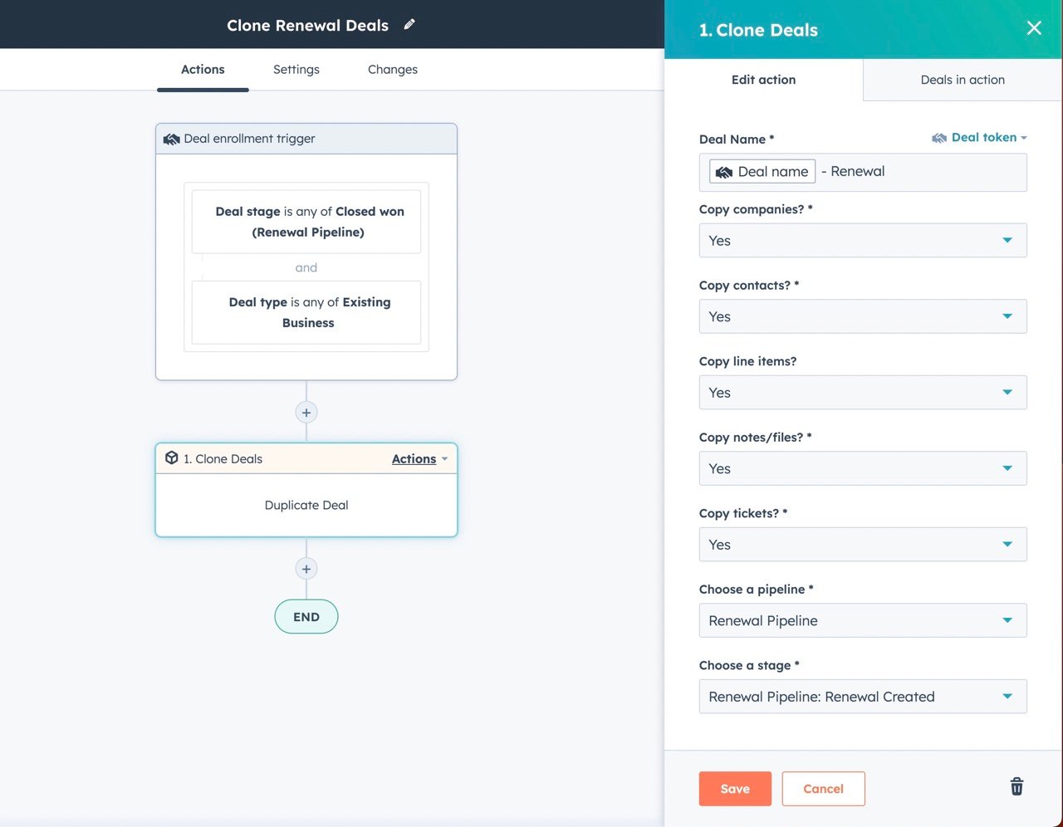Switch to the Settings tab
This screenshot has width=1063, height=827.
296,69
